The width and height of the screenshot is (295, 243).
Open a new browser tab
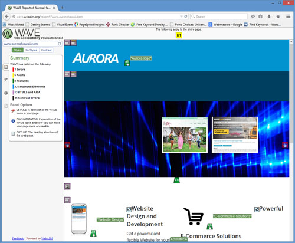[x=62, y=8]
